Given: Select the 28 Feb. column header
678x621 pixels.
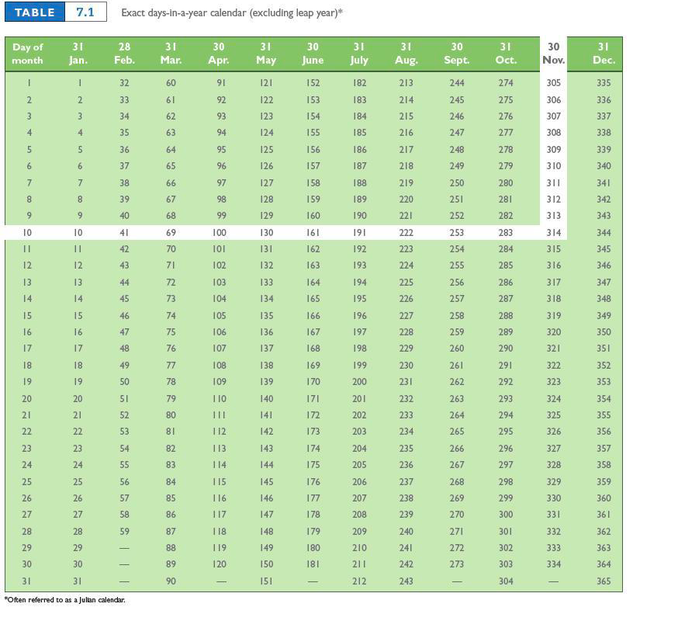Looking at the screenshot, I should (x=124, y=54).
